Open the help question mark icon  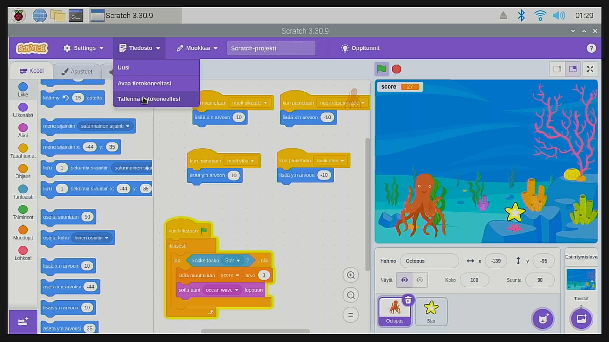(591, 48)
